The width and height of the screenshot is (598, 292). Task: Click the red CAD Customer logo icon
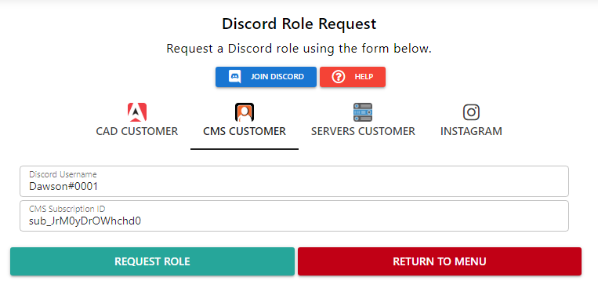click(x=137, y=112)
